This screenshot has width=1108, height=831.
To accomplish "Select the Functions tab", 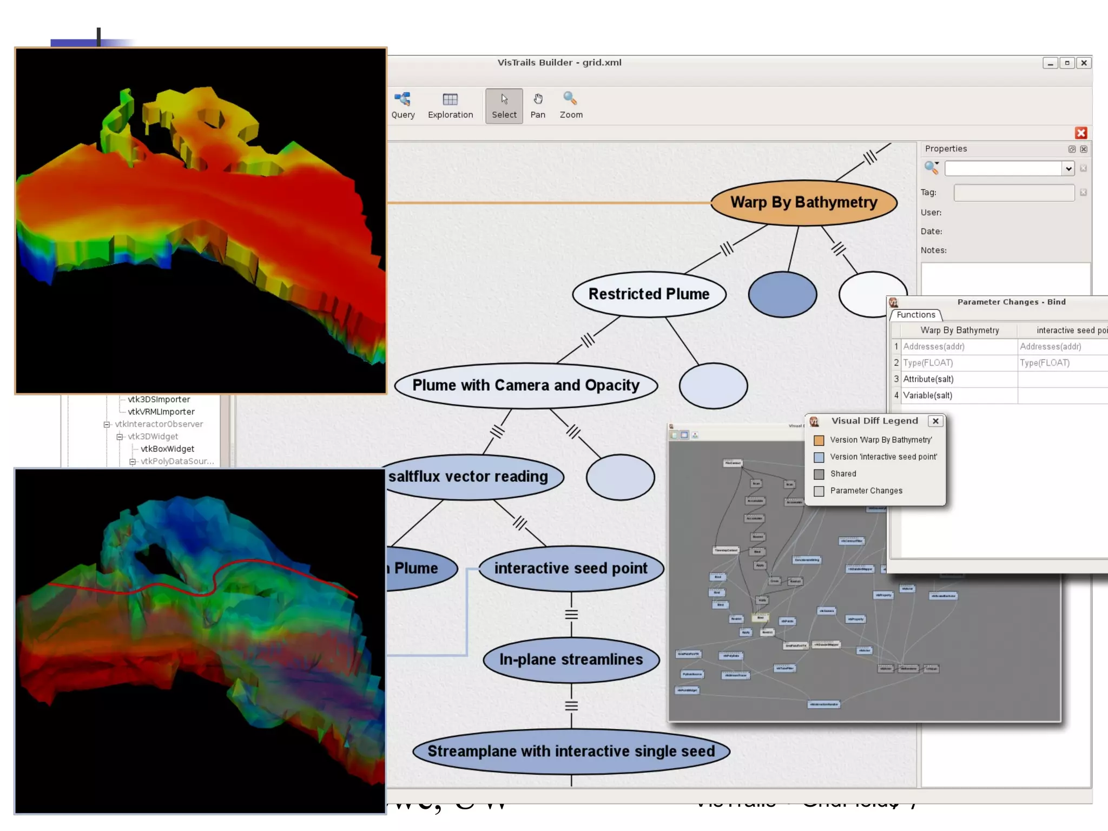I will [x=915, y=315].
